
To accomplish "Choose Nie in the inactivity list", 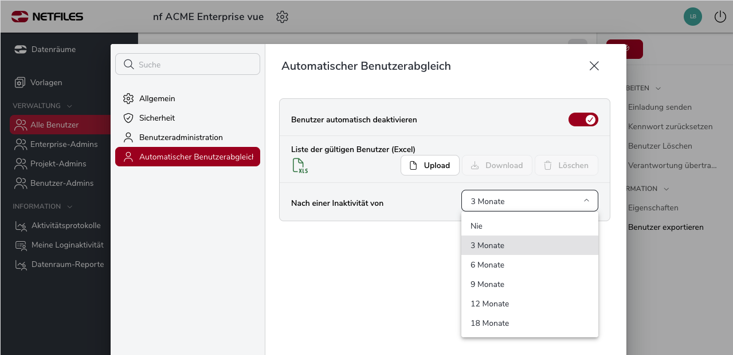I will [x=476, y=226].
